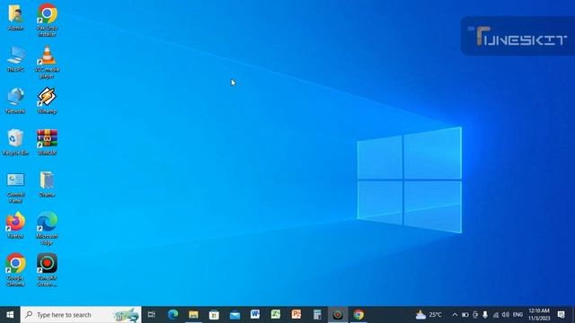Screen dimensions: 575x323
Task: Switch to Google Chrome on the taskbar
Action: (358, 315)
